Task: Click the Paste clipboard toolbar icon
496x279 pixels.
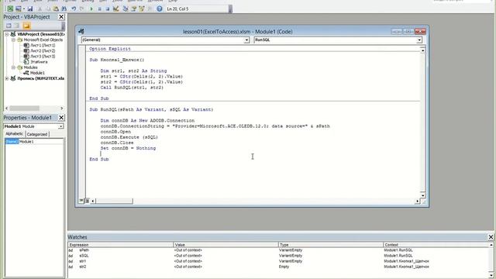Action: pos(56,9)
